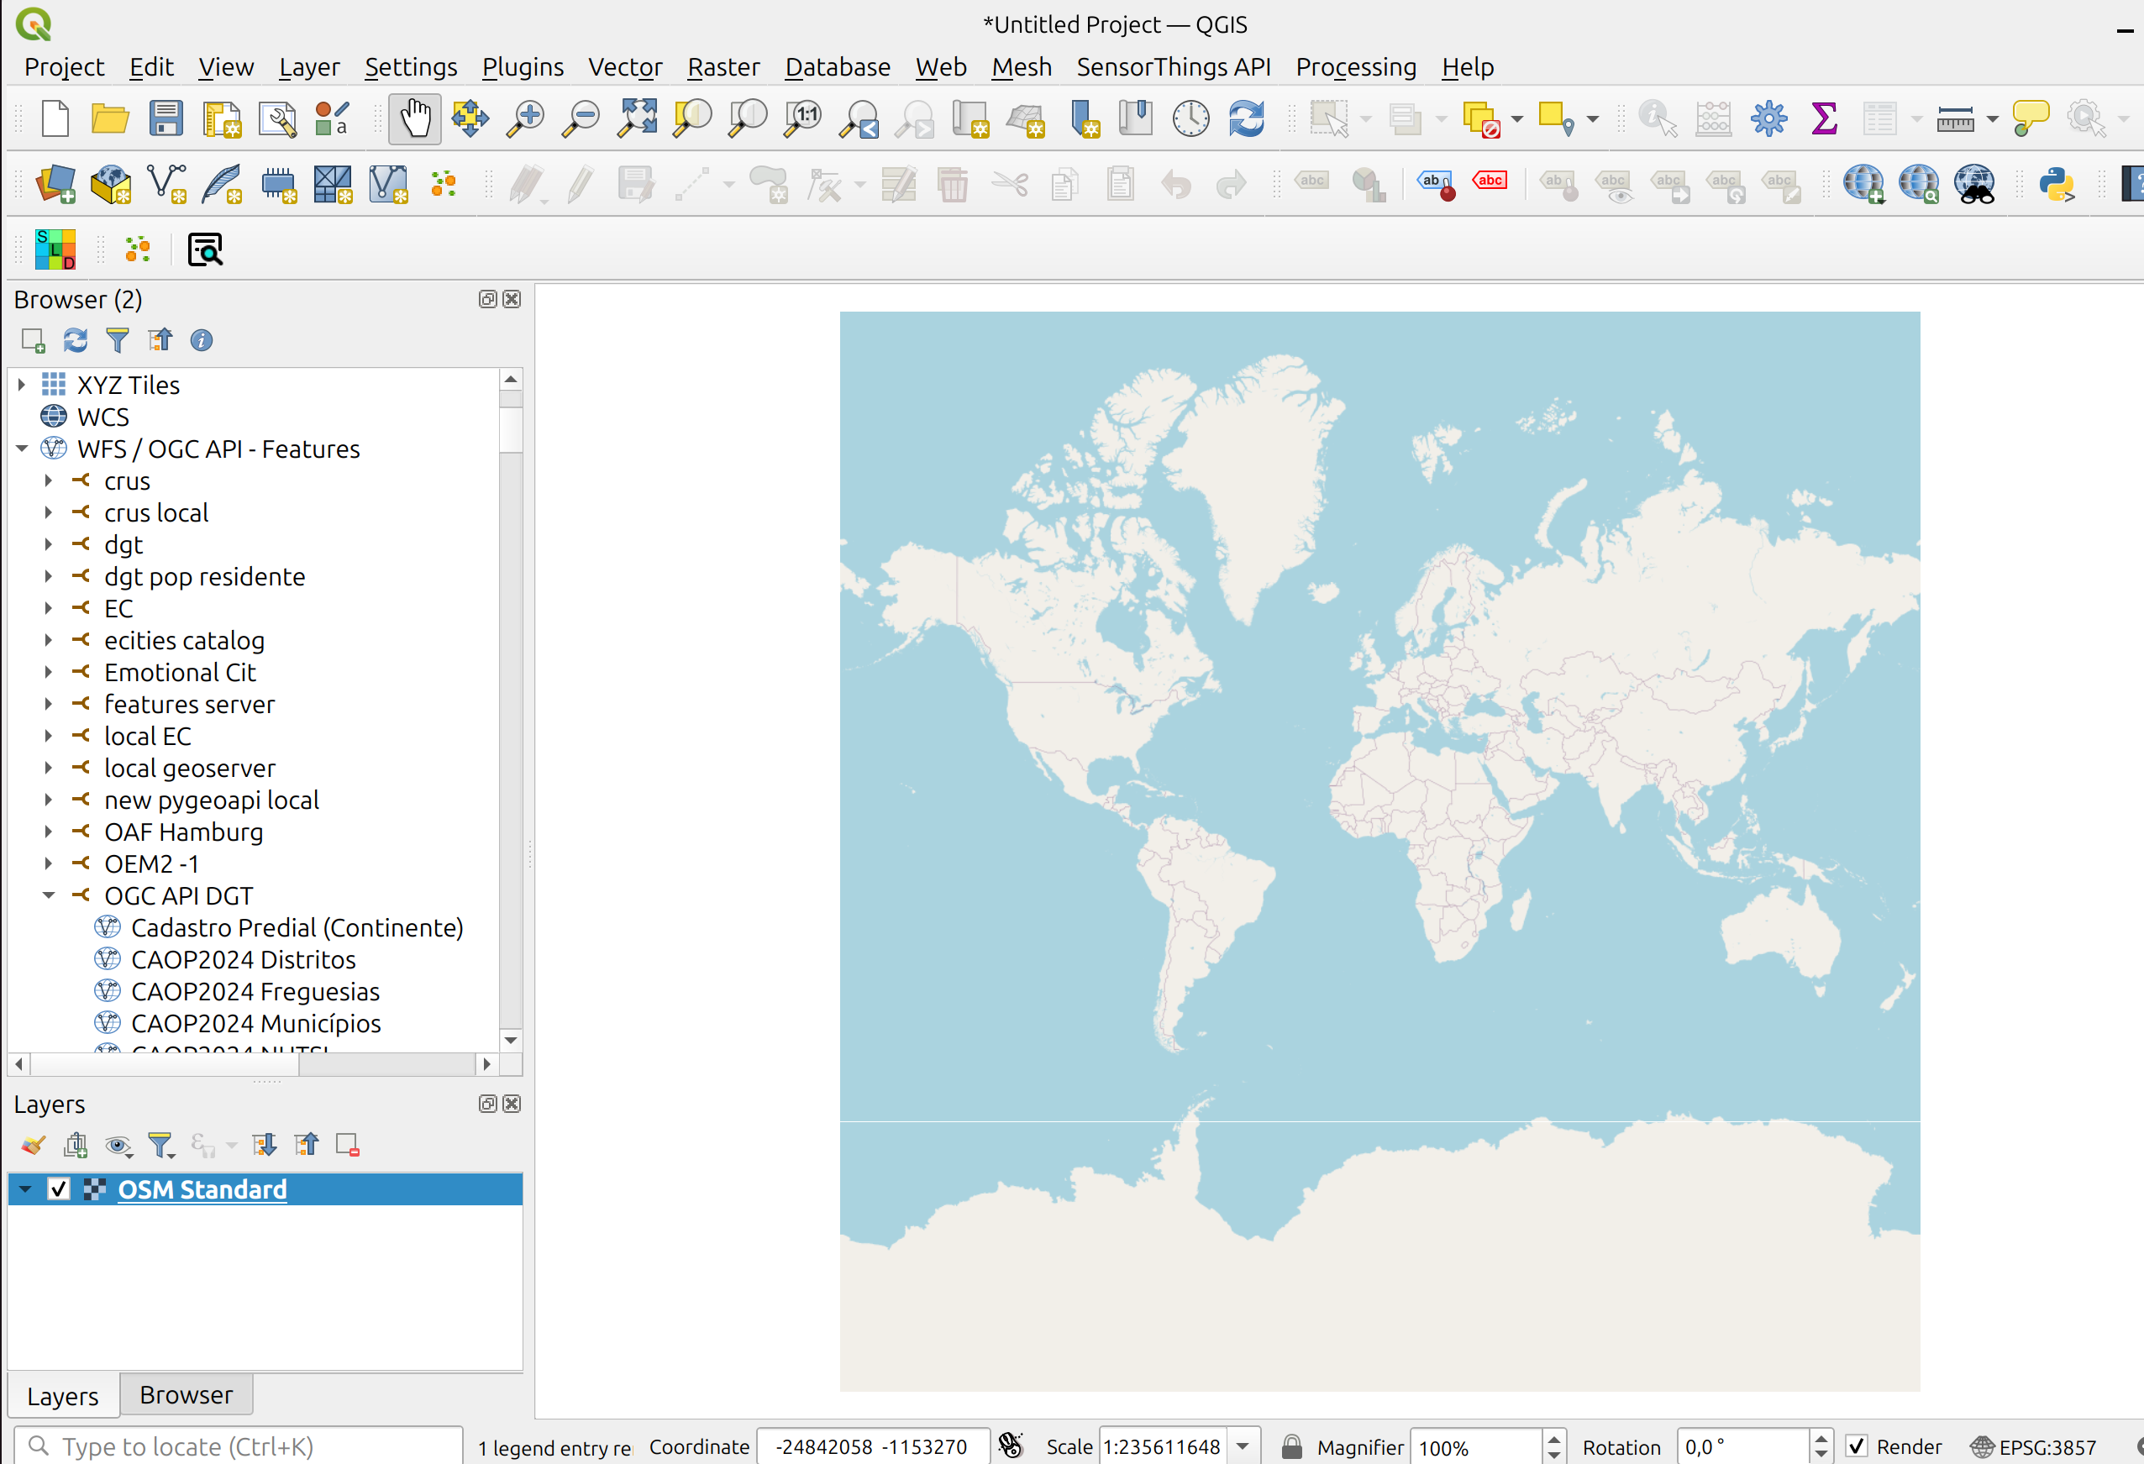Click the Type to locate search field
This screenshot has width=2144, height=1464.
click(238, 1446)
